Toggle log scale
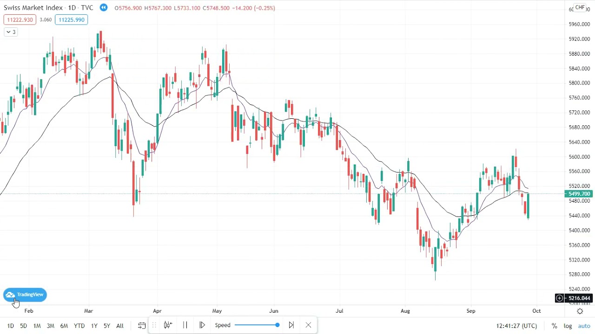The height and width of the screenshot is (334, 595). click(568, 326)
